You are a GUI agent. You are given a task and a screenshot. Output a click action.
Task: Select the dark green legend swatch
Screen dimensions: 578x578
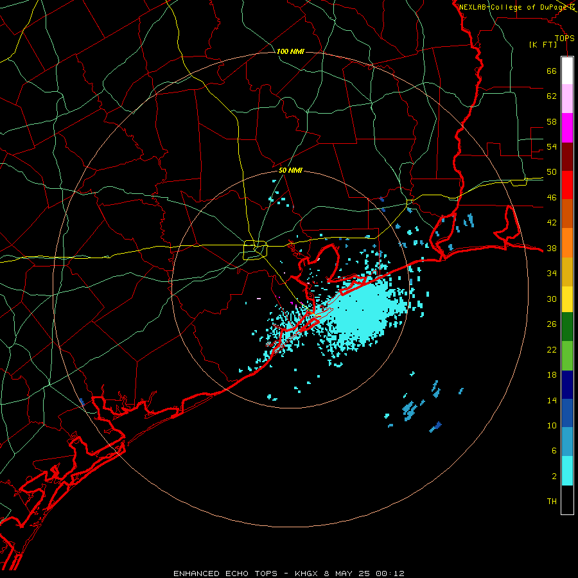pos(567,326)
